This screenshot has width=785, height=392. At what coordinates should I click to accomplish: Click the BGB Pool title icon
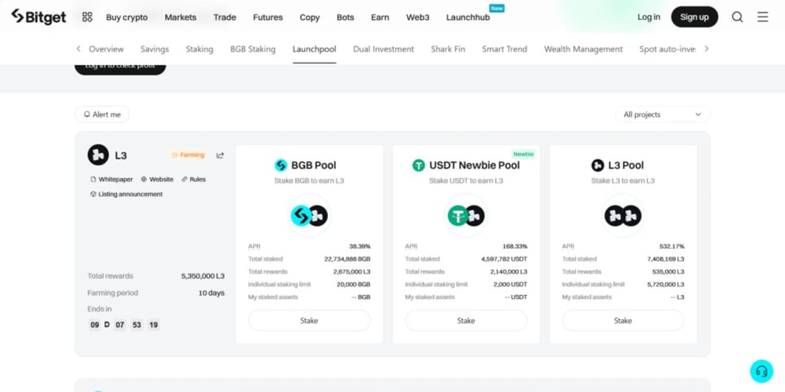coord(281,165)
